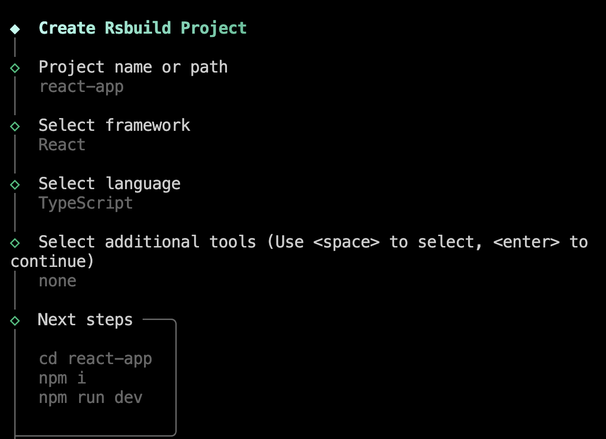
Task: Click the Next steps box title
Action: pyautogui.click(x=85, y=320)
